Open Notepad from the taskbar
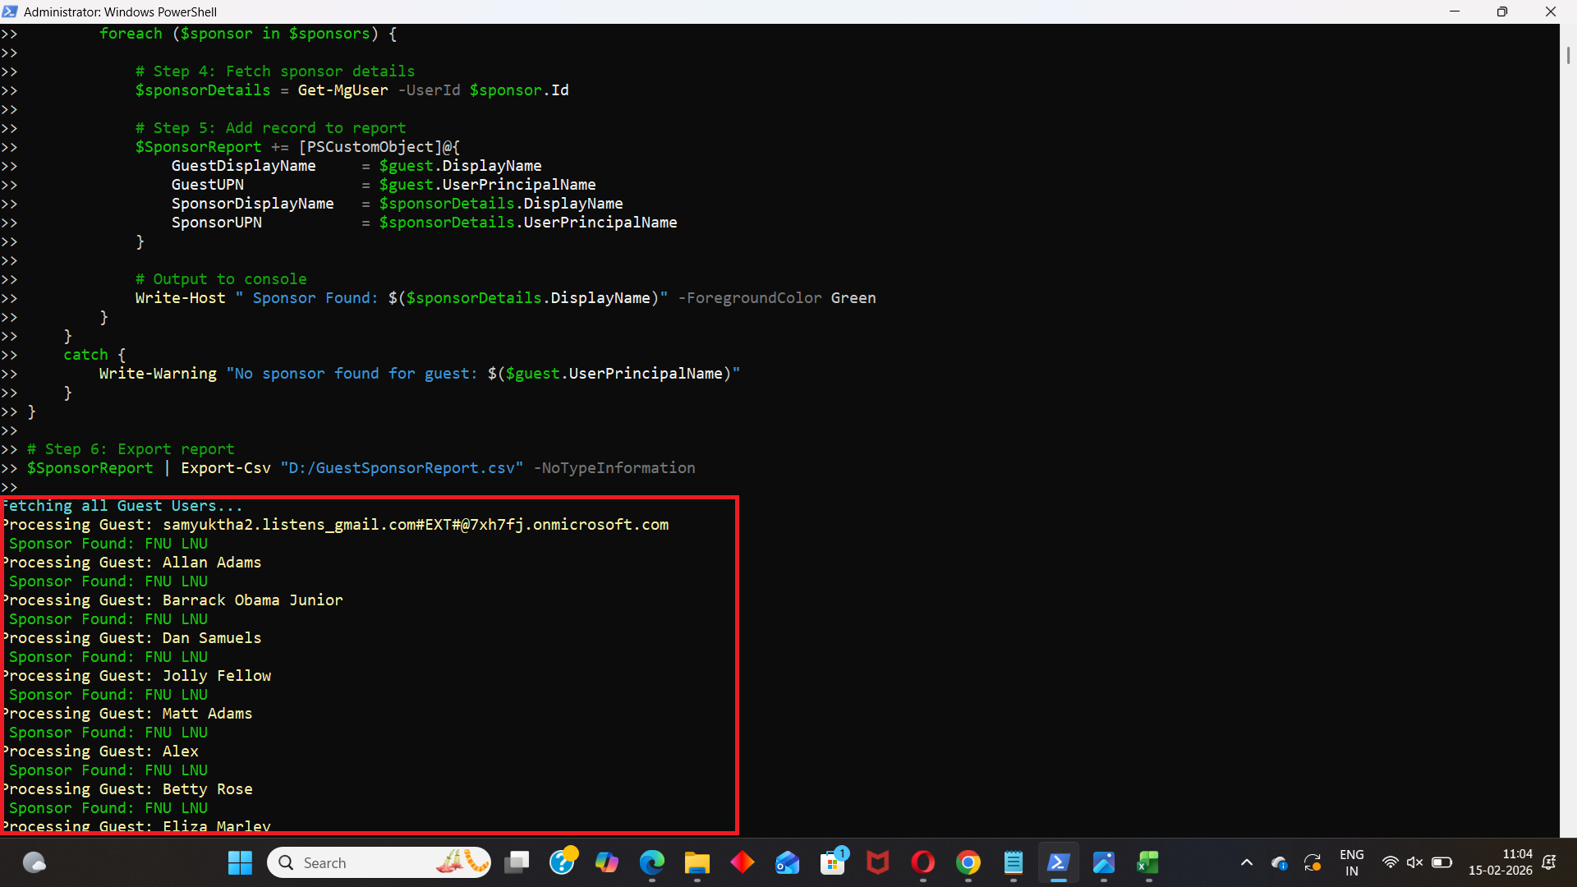Image resolution: width=1577 pixels, height=887 pixels. click(1014, 862)
